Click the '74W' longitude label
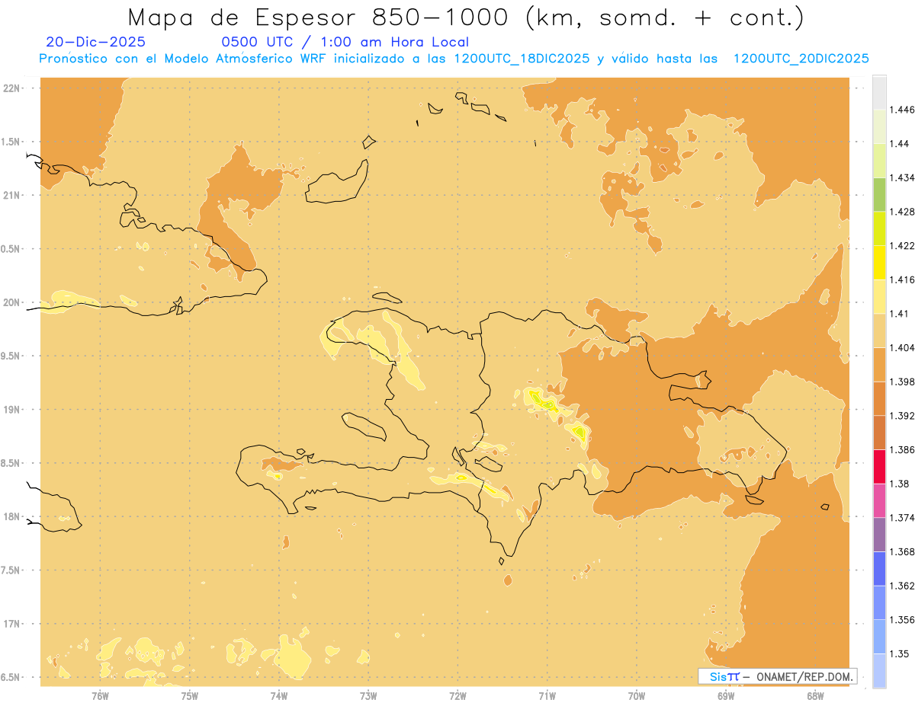This screenshot has width=915, height=706. click(279, 696)
